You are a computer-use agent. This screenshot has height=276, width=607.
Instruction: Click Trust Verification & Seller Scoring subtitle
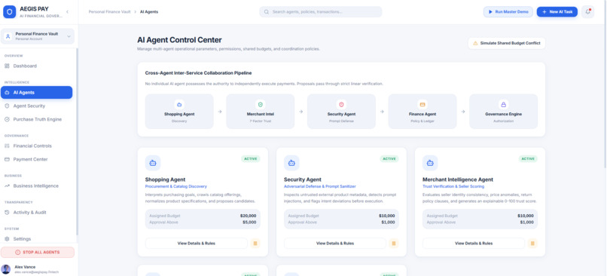453,186
